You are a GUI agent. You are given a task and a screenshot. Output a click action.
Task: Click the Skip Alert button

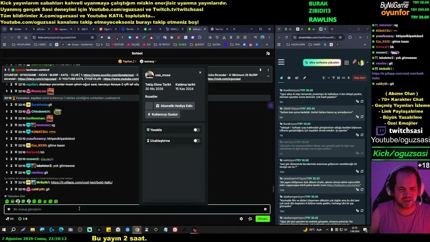coord(359,78)
